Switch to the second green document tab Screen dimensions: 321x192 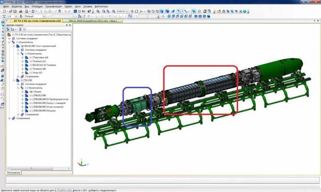tap(93, 21)
